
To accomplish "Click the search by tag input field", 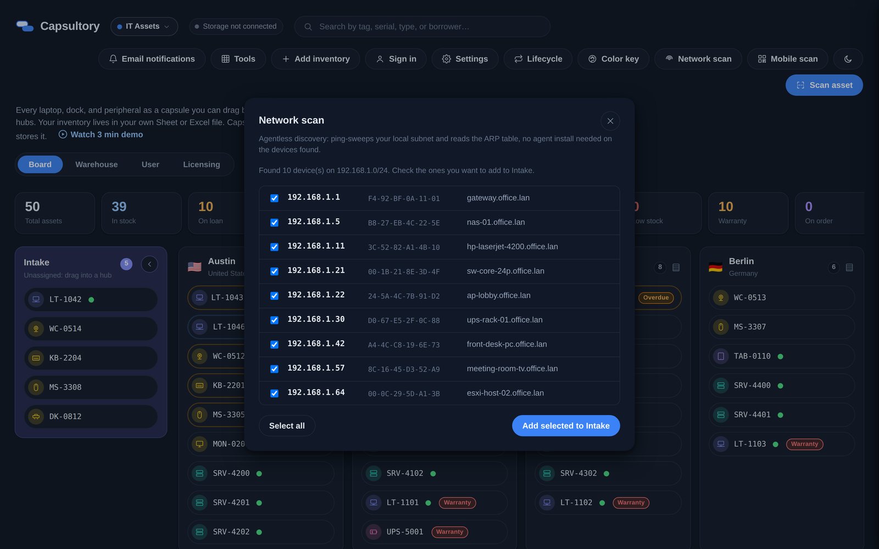I will [x=422, y=26].
